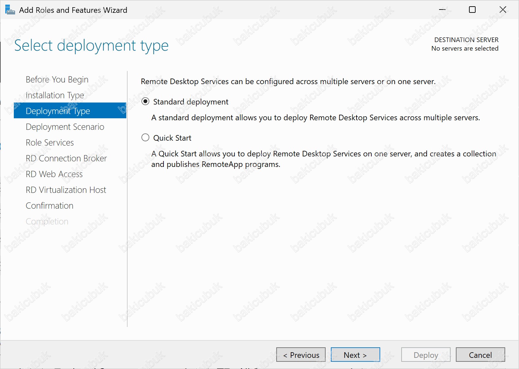Switch to the RD Connection Broker step
The width and height of the screenshot is (519, 369).
tap(66, 158)
